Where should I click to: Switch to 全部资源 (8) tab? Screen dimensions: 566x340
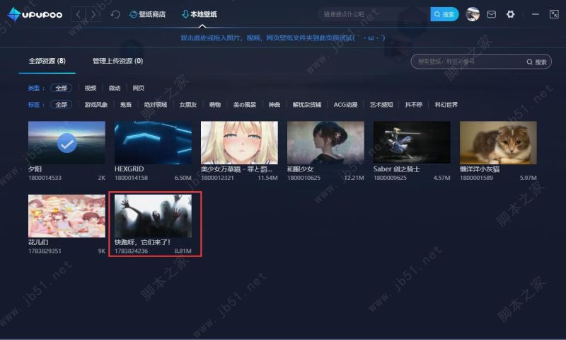(x=47, y=61)
